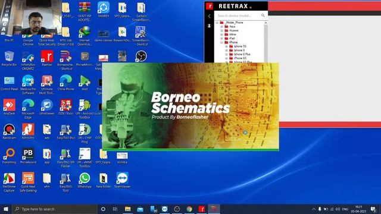Open the OBS Studio desktop icon
Viewport: 381px width, 214px height.
point(141,56)
